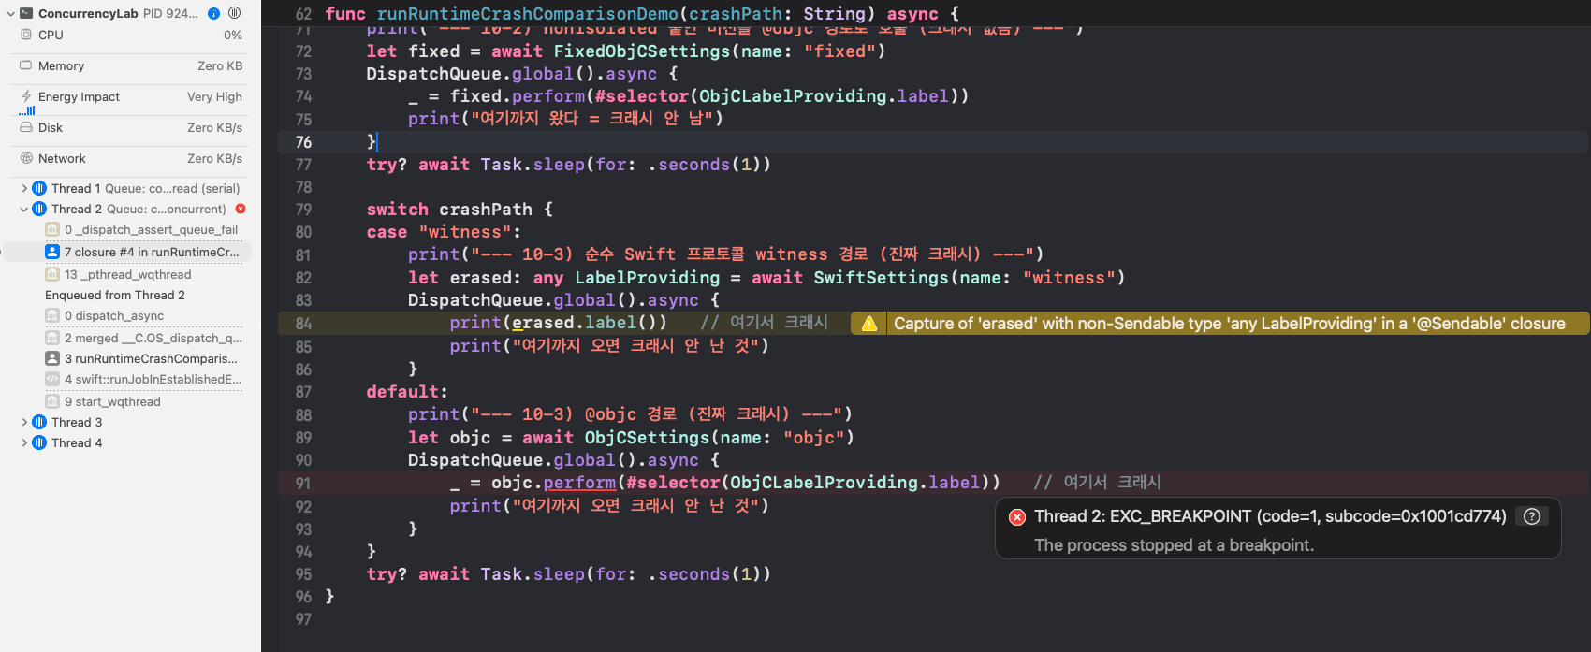Click the pause icon beside ConcurrencyLab PID

pos(235,13)
